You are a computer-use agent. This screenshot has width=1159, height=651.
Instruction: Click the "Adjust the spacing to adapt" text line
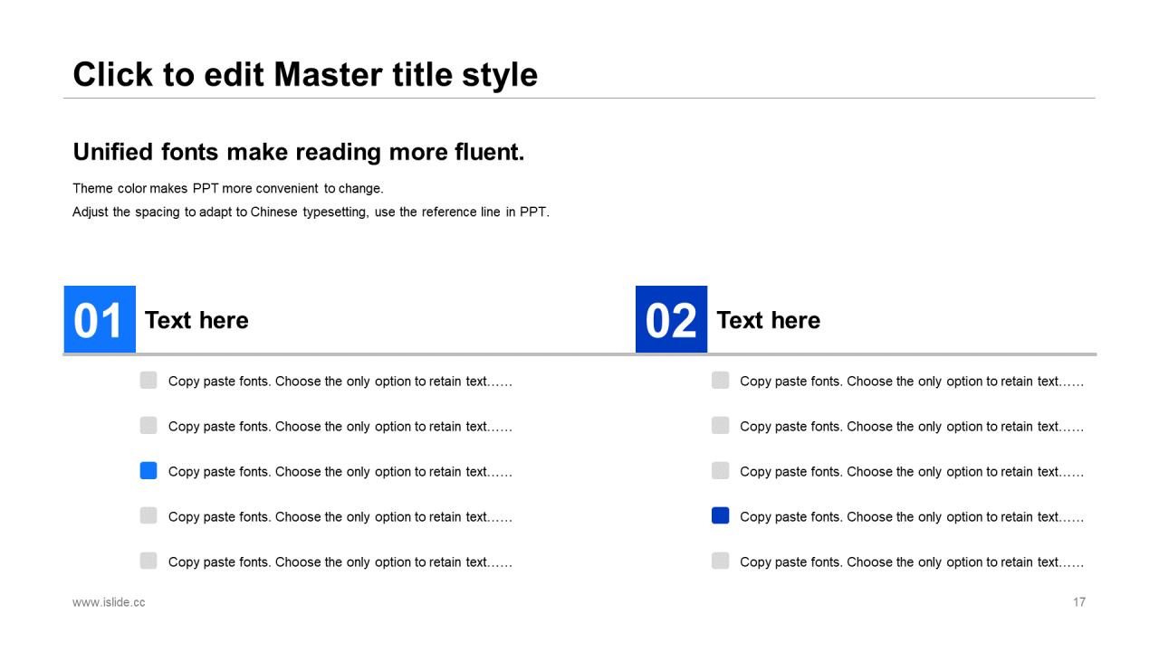[311, 212]
